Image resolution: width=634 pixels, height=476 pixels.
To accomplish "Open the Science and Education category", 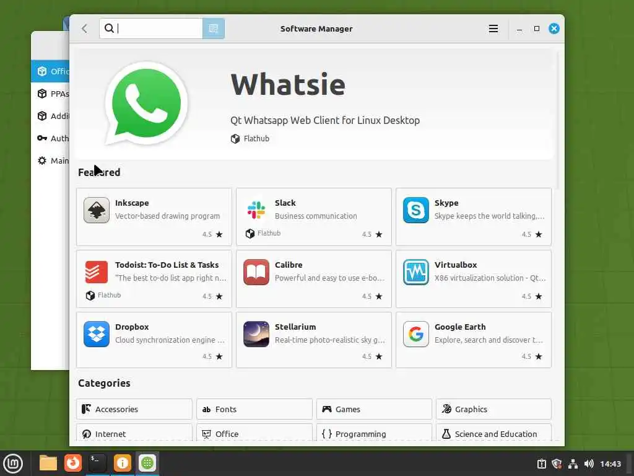I will [493, 433].
